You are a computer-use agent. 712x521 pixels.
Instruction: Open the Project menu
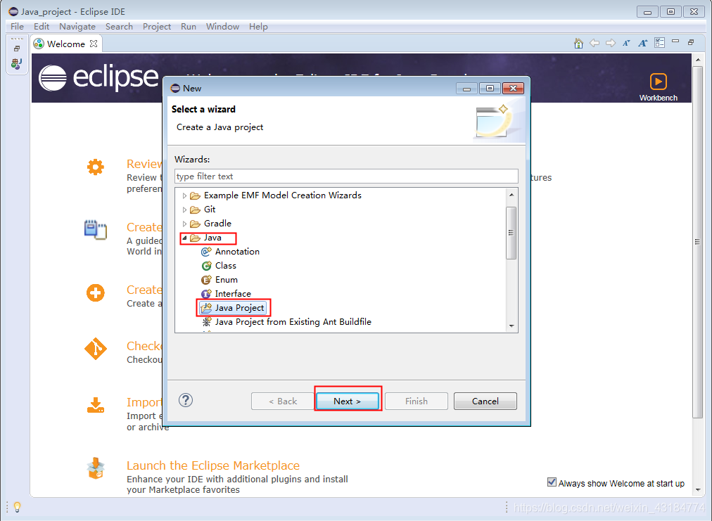pos(157,26)
